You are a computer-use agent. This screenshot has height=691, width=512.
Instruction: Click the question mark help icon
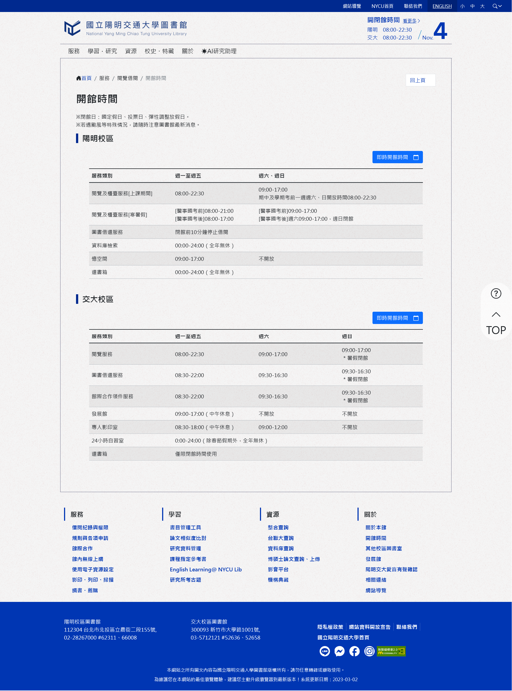click(x=496, y=293)
